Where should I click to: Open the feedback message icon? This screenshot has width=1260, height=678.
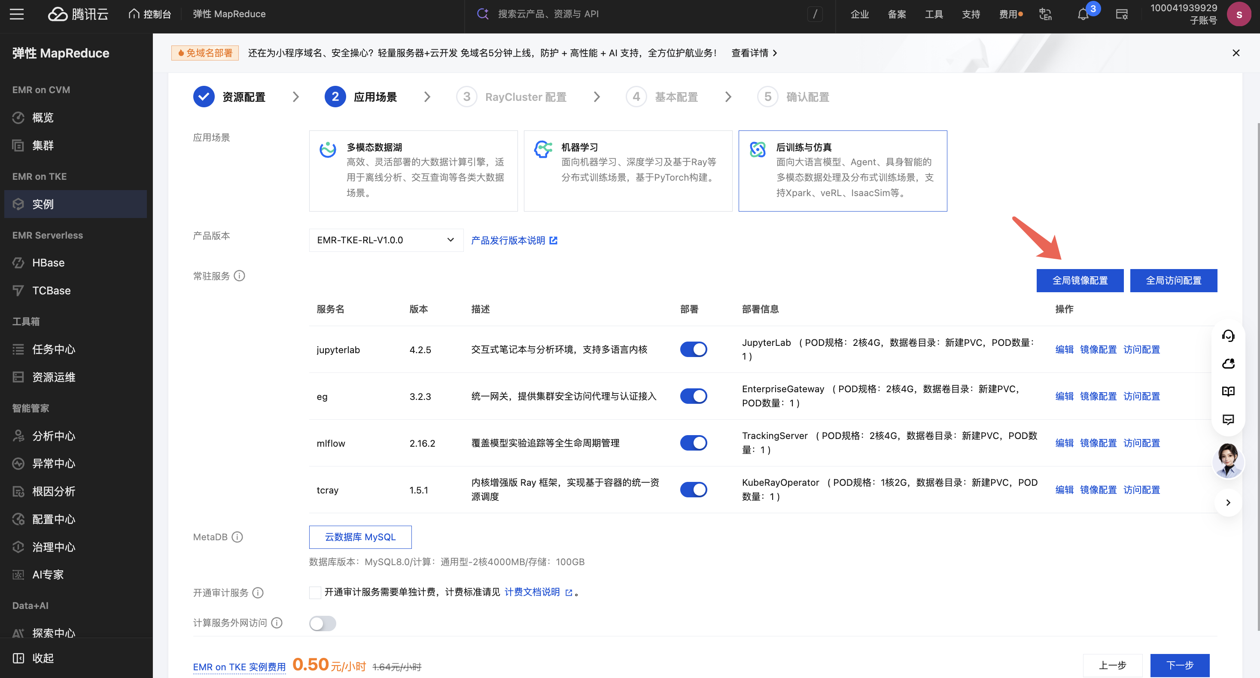(1228, 419)
